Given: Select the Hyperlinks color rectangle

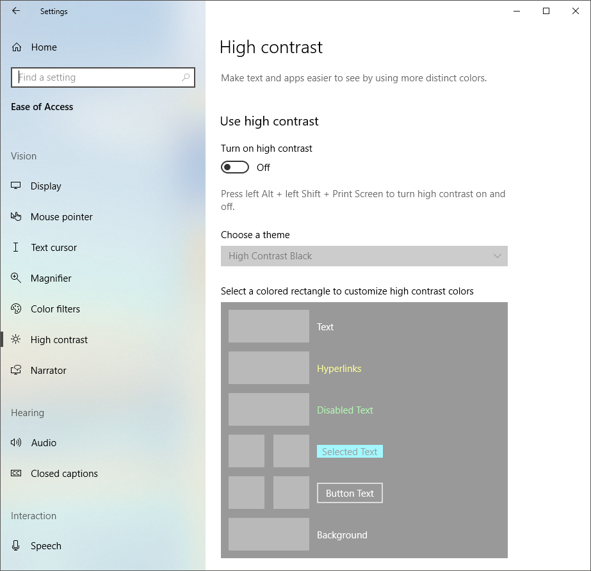Looking at the screenshot, I should click(269, 368).
